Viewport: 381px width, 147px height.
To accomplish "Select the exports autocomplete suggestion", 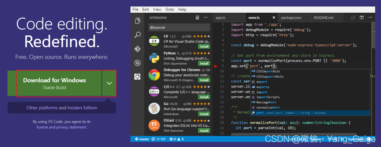I will (x=310, y=87).
